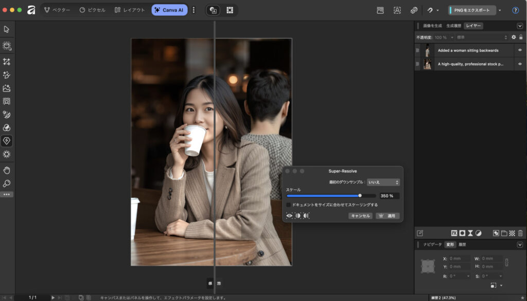
Task: Toggle visibility of 'A high-quality, professional stock' layer
Action: point(520,64)
